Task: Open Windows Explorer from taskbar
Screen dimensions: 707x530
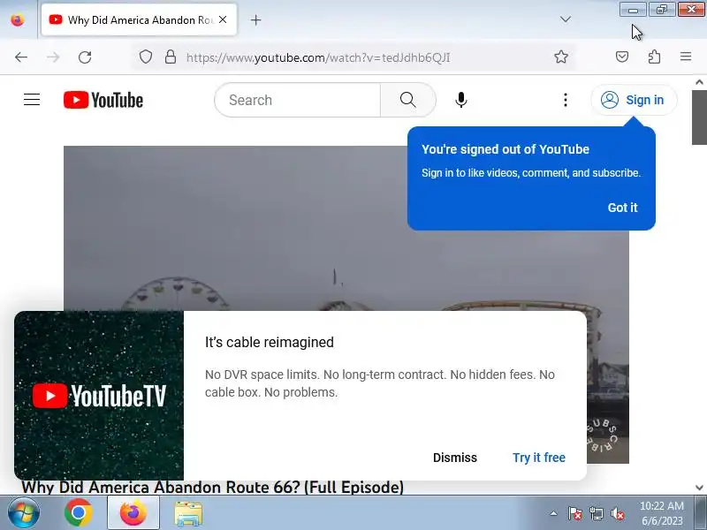Action: [x=188, y=514]
